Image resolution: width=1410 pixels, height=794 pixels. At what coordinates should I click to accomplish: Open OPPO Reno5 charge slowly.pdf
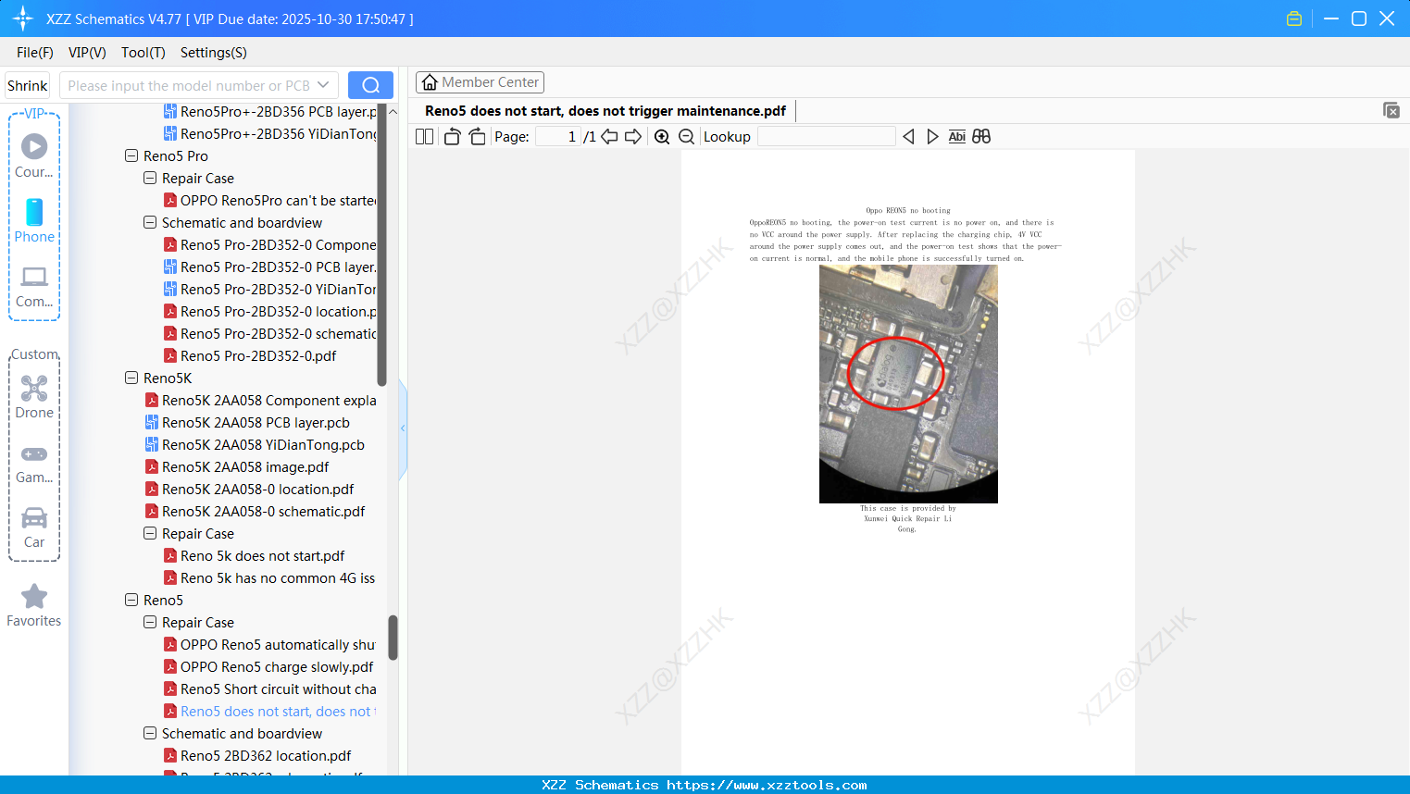[268, 666]
